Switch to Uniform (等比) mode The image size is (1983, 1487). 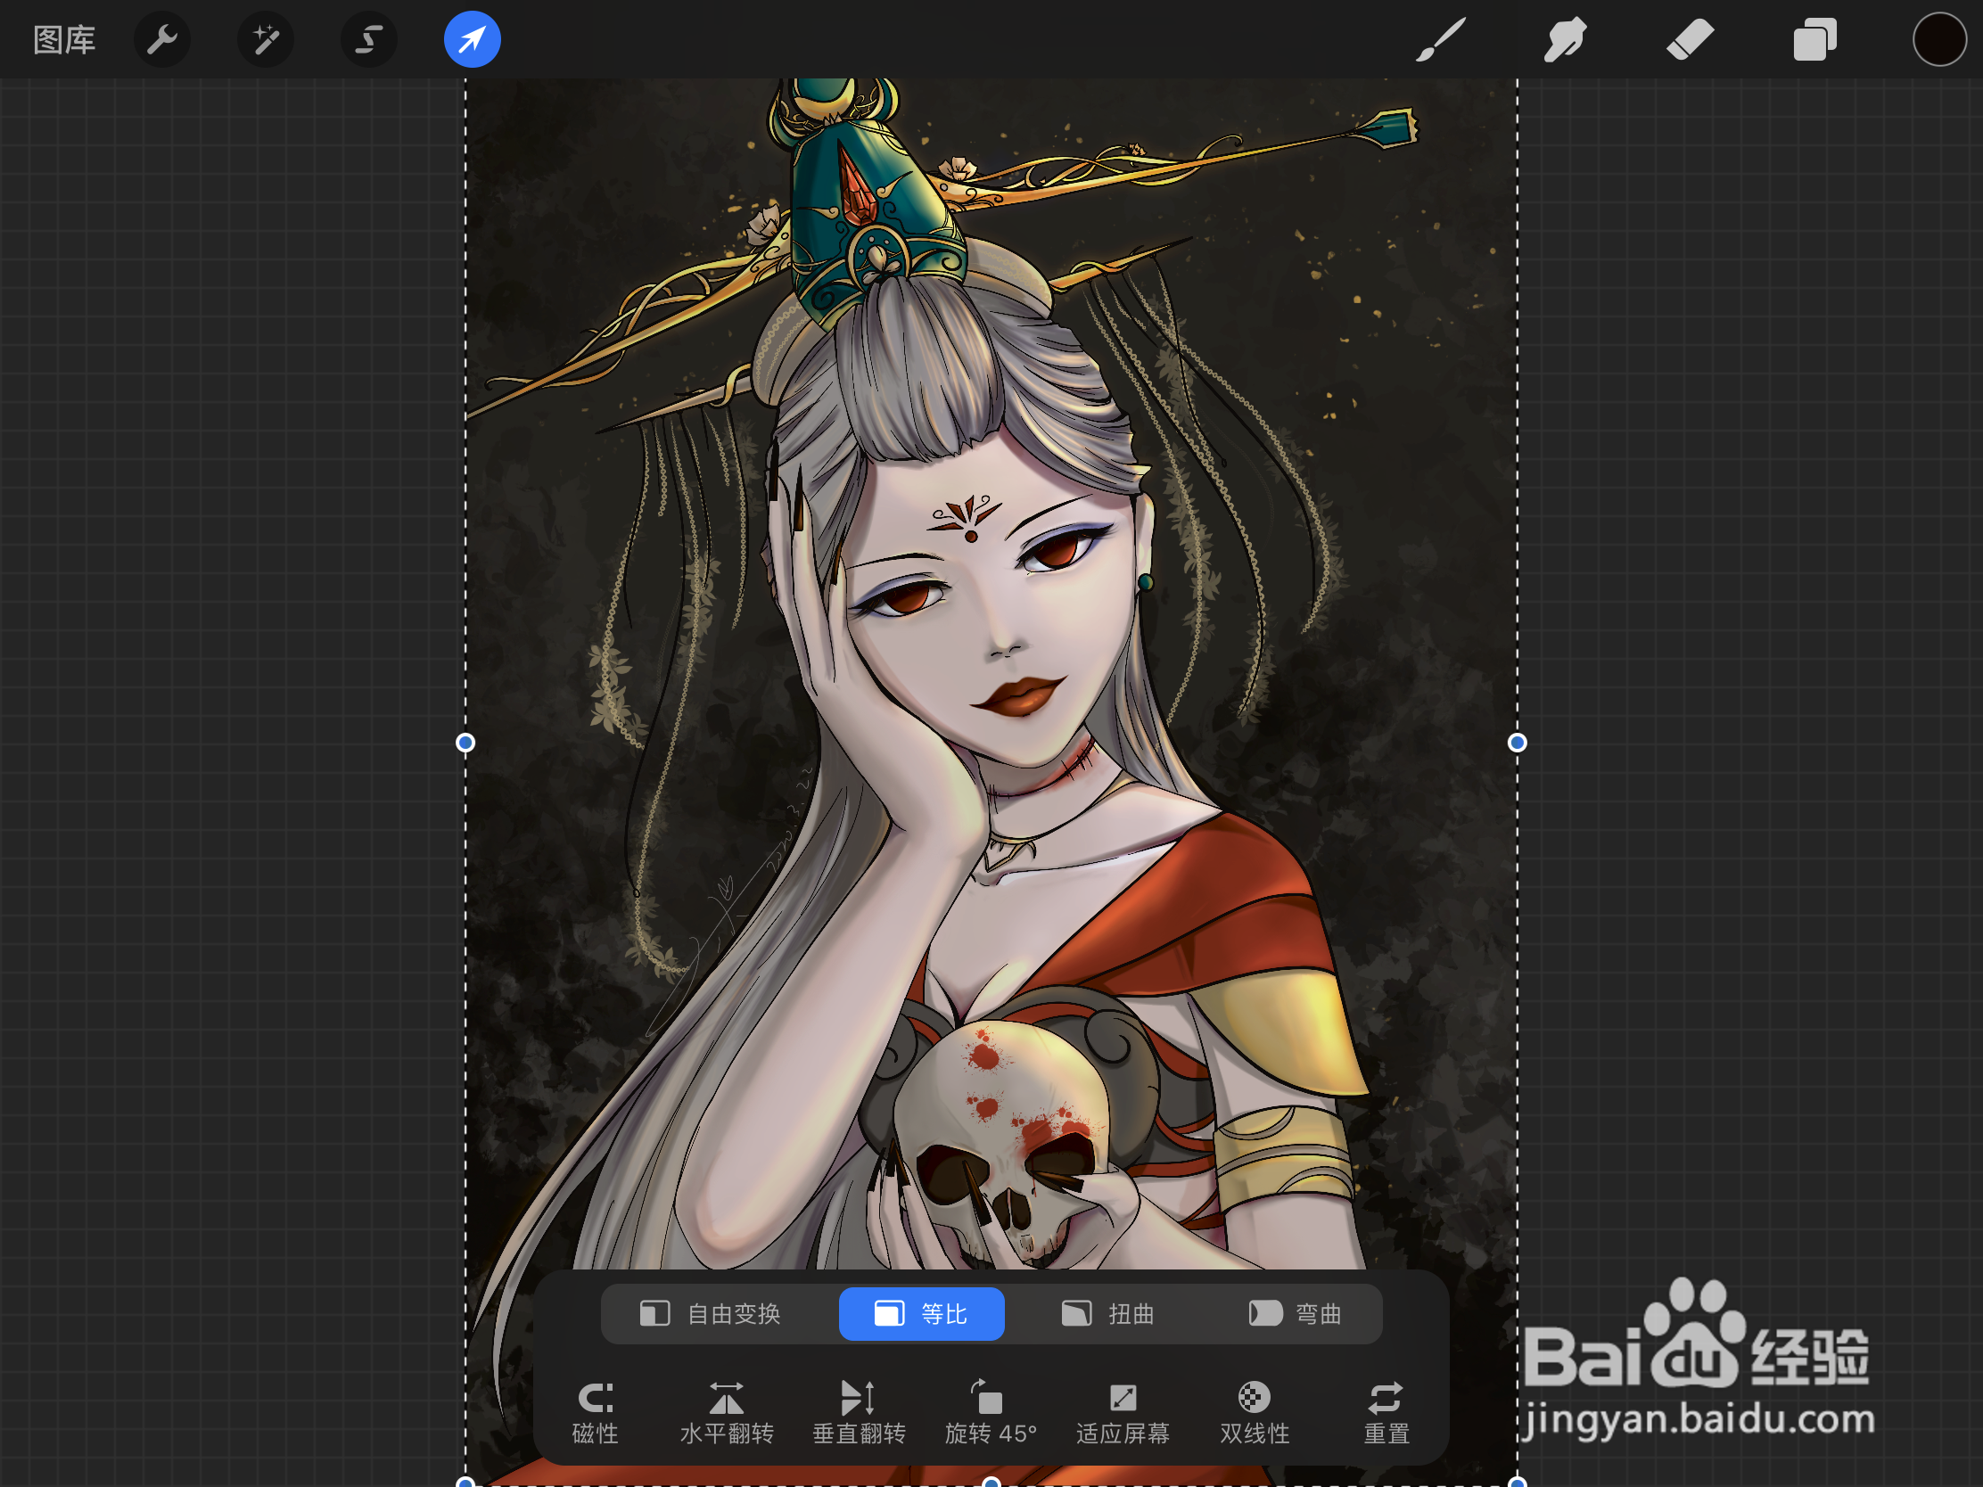pos(922,1314)
